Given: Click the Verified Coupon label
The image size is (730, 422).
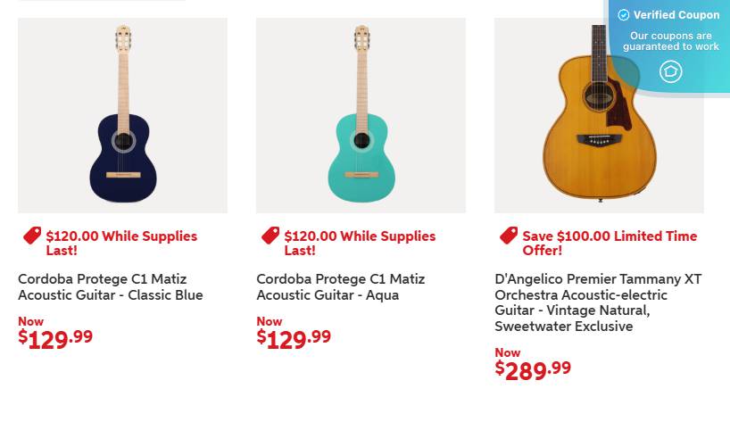Looking at the screenshot, I should click(676, 15).
